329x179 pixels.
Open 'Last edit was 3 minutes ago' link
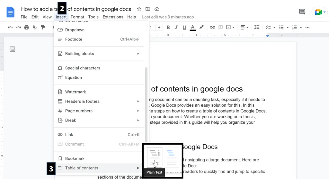(168, 17)
